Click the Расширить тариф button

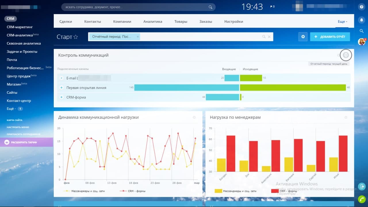(26, 142)
